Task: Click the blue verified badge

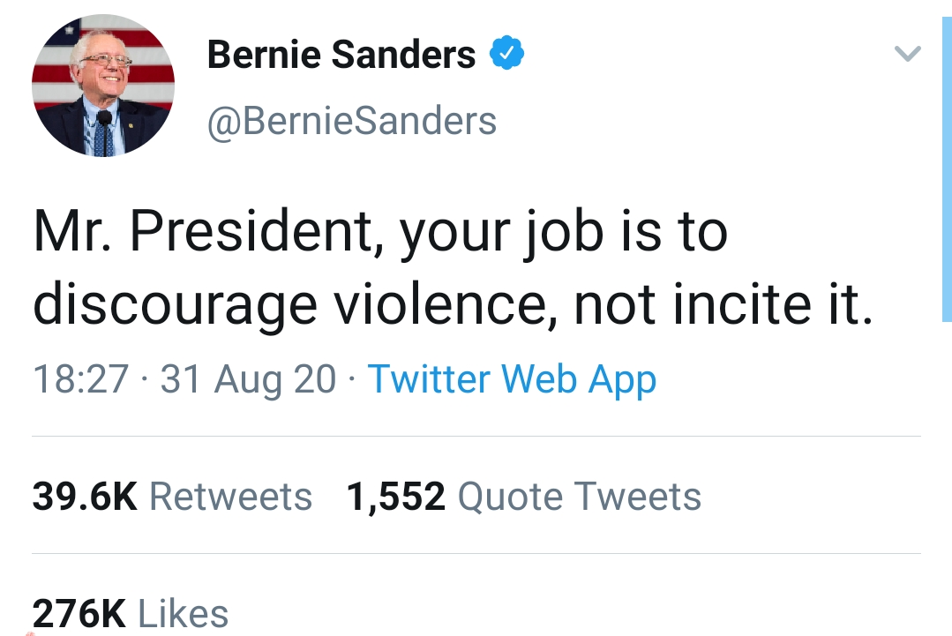Action: 506,55
